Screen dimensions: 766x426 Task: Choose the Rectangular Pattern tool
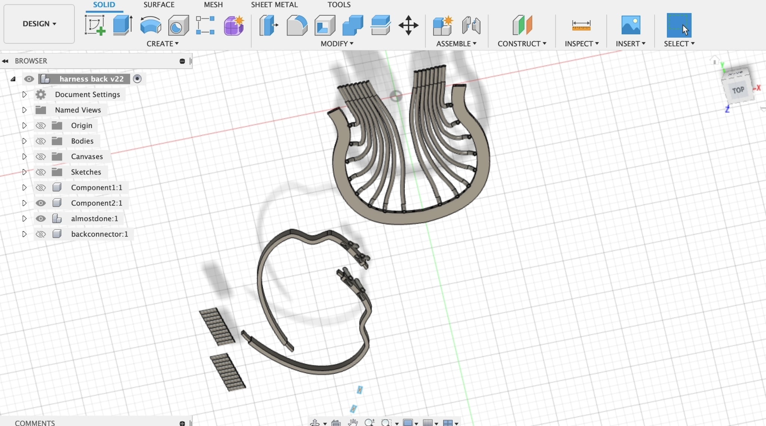(205, 25)
